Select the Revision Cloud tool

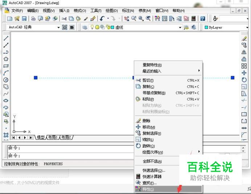pyautogui.click(x=6, y=87)
